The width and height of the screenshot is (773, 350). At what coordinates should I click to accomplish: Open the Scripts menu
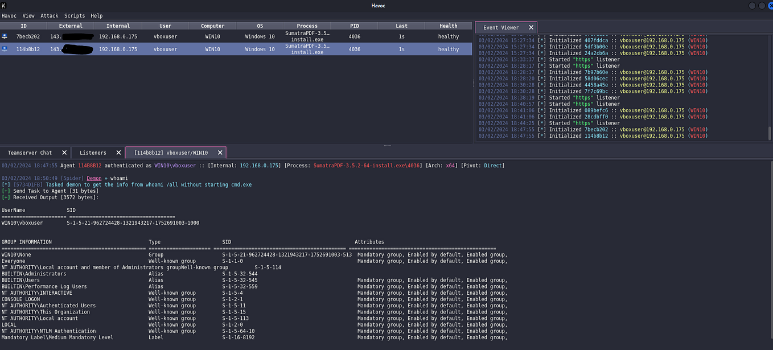click(74, 15)
